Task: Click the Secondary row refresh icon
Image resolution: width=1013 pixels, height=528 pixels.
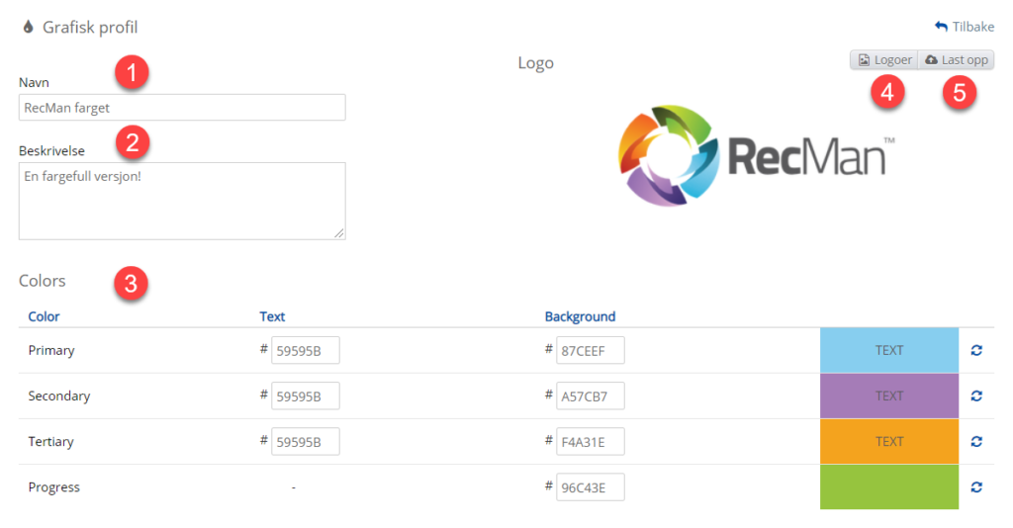Action: coord(976,396)
